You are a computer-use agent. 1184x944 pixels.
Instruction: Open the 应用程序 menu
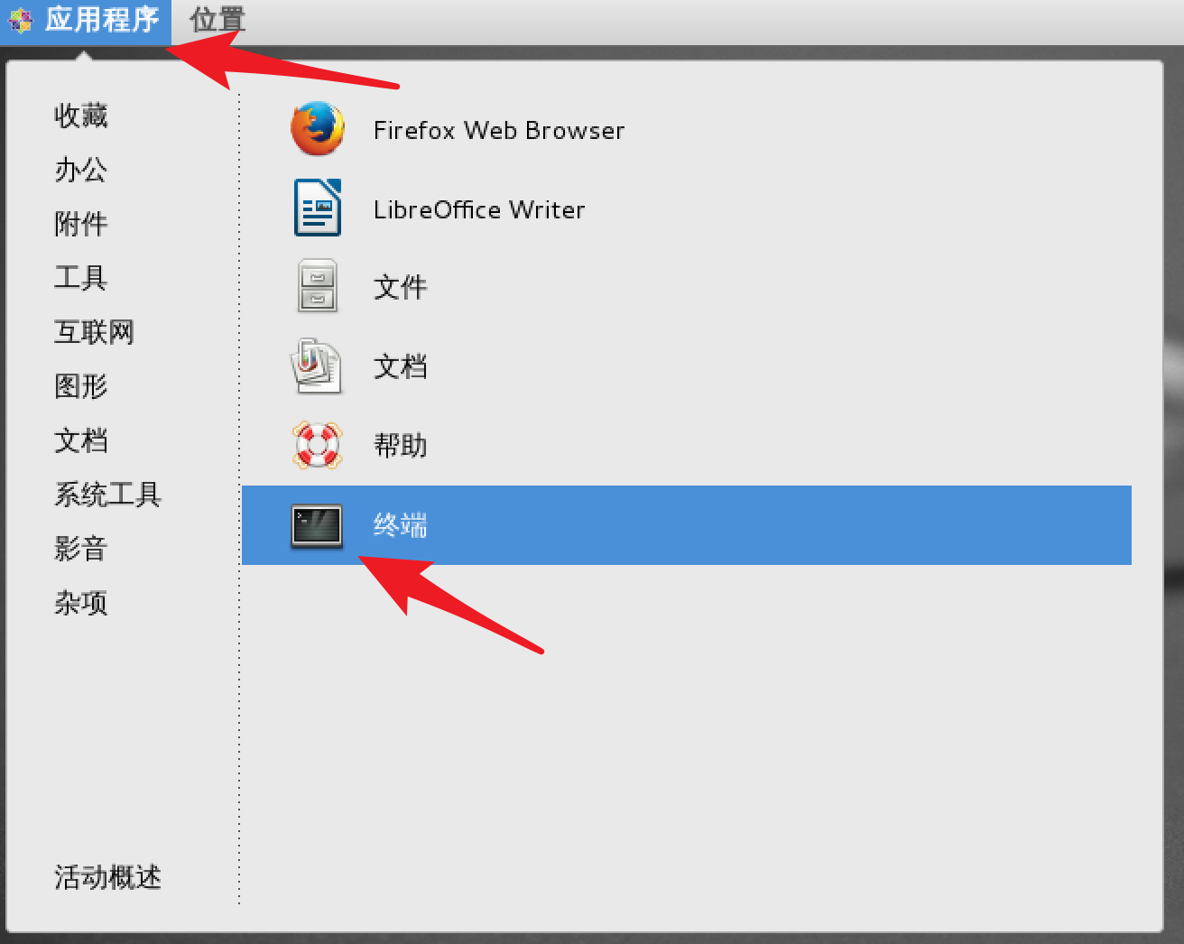[x=102, y=20]
